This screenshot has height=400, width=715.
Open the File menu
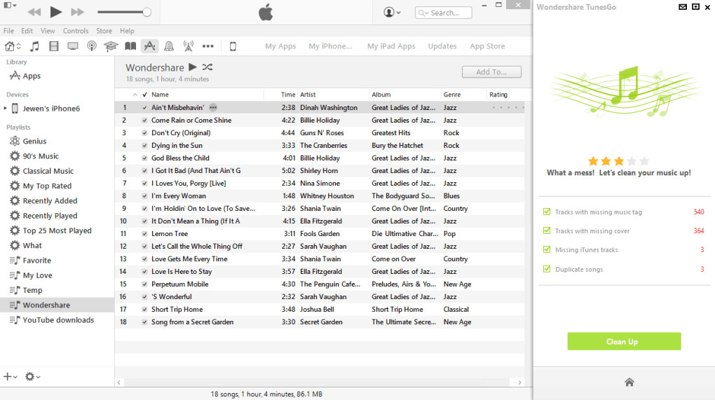(8, 31)
